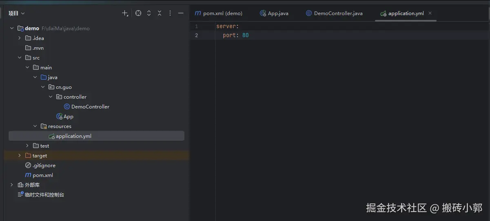
Task: Click the add new file plus icon
Action: pyautogui.click(x=125, y=13)
